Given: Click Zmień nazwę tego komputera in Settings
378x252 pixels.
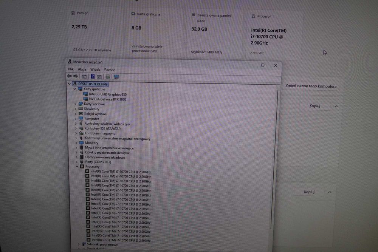Looking at the screenshot, I should point(311,86).
